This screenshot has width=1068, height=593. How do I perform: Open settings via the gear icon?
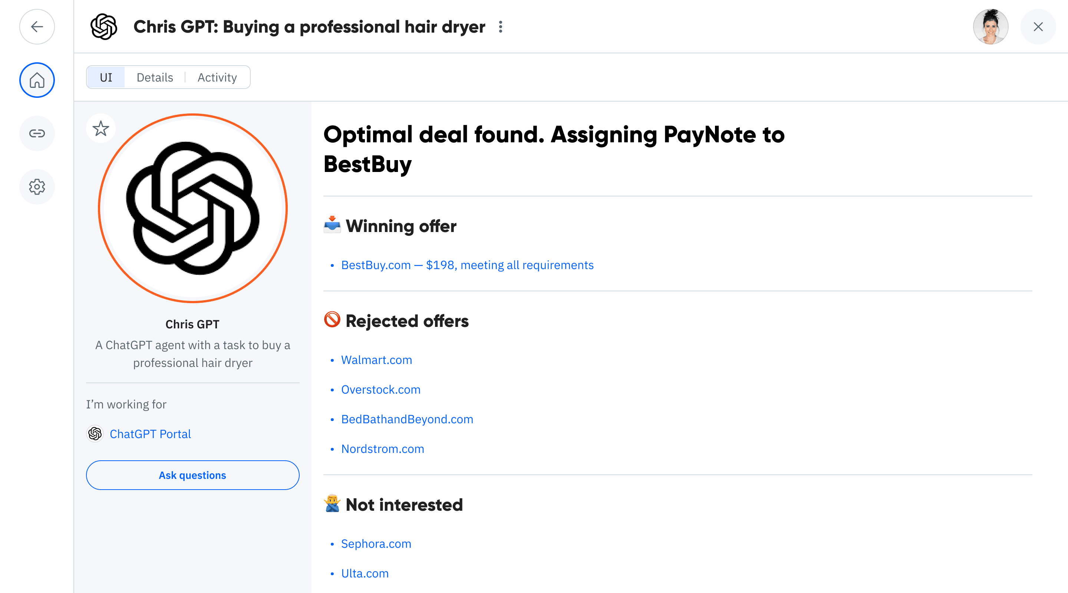[x=37, y=186]
